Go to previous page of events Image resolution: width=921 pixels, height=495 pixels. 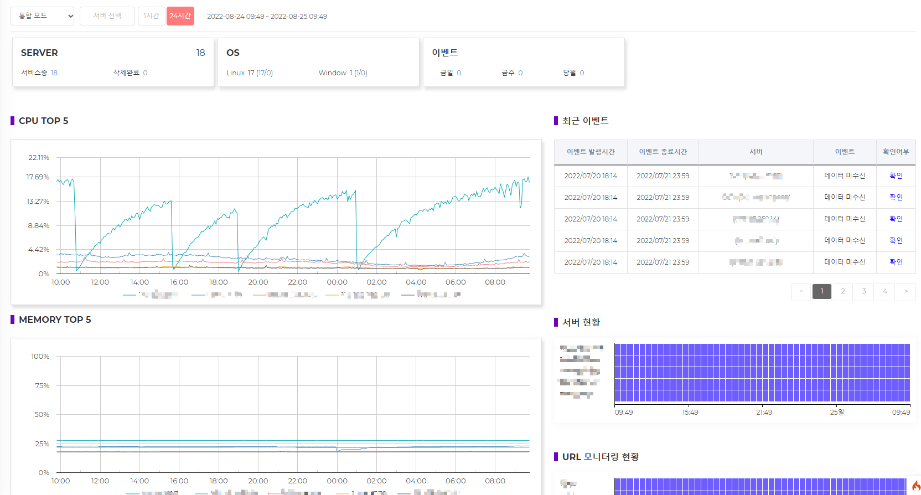point(801,291)
